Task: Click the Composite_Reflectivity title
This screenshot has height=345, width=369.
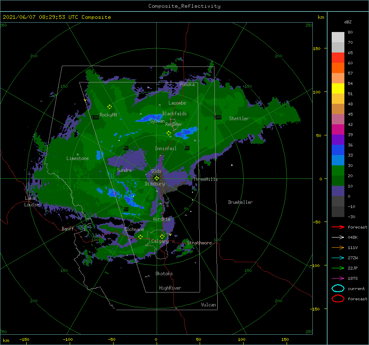Action: [184, 6]
